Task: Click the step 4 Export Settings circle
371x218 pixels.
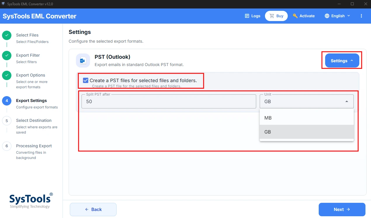Action: pyautogui.click(x=7, y=101)
